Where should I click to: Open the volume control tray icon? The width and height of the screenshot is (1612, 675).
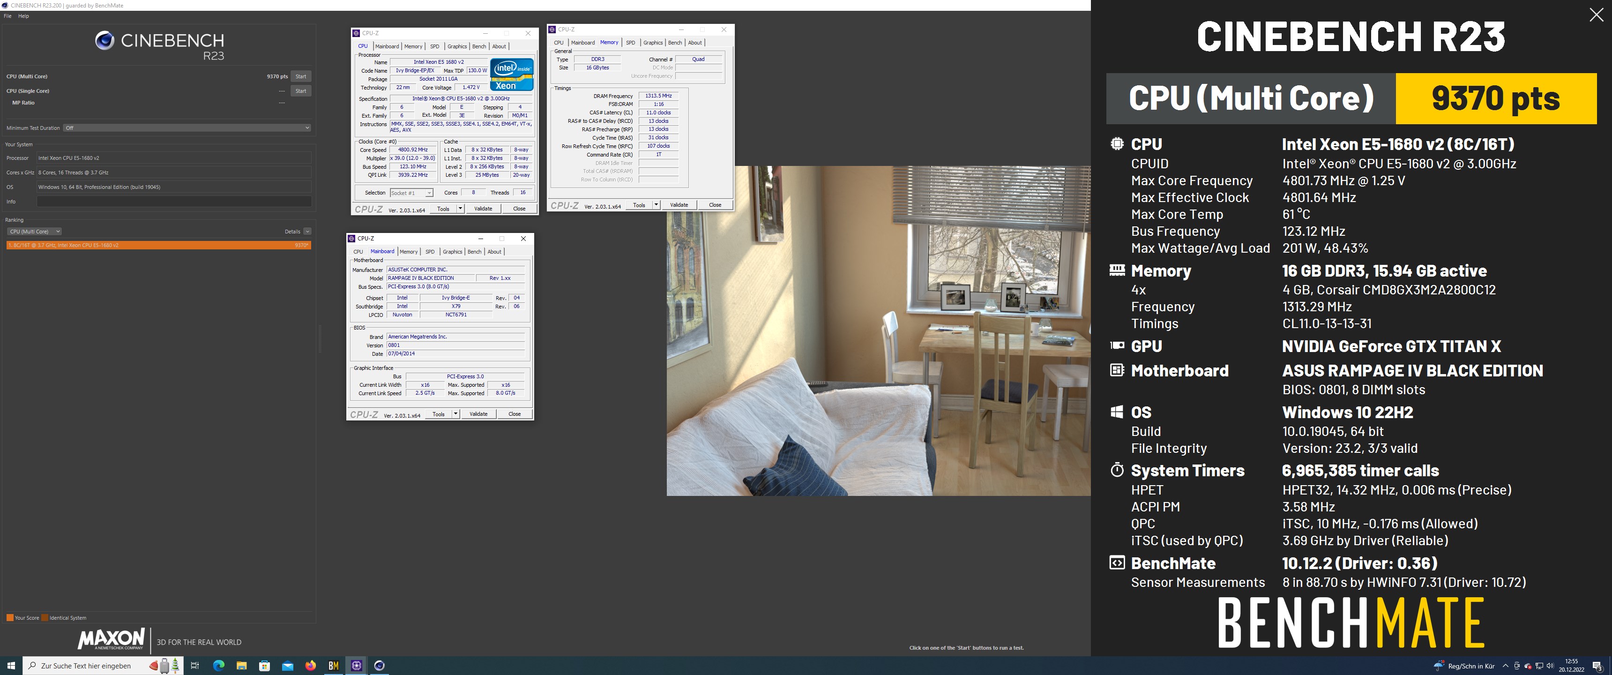pyautogui.click(x=1550, y=666)
